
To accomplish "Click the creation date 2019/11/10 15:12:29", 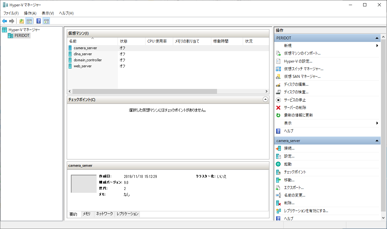I will tap(140, 176).
